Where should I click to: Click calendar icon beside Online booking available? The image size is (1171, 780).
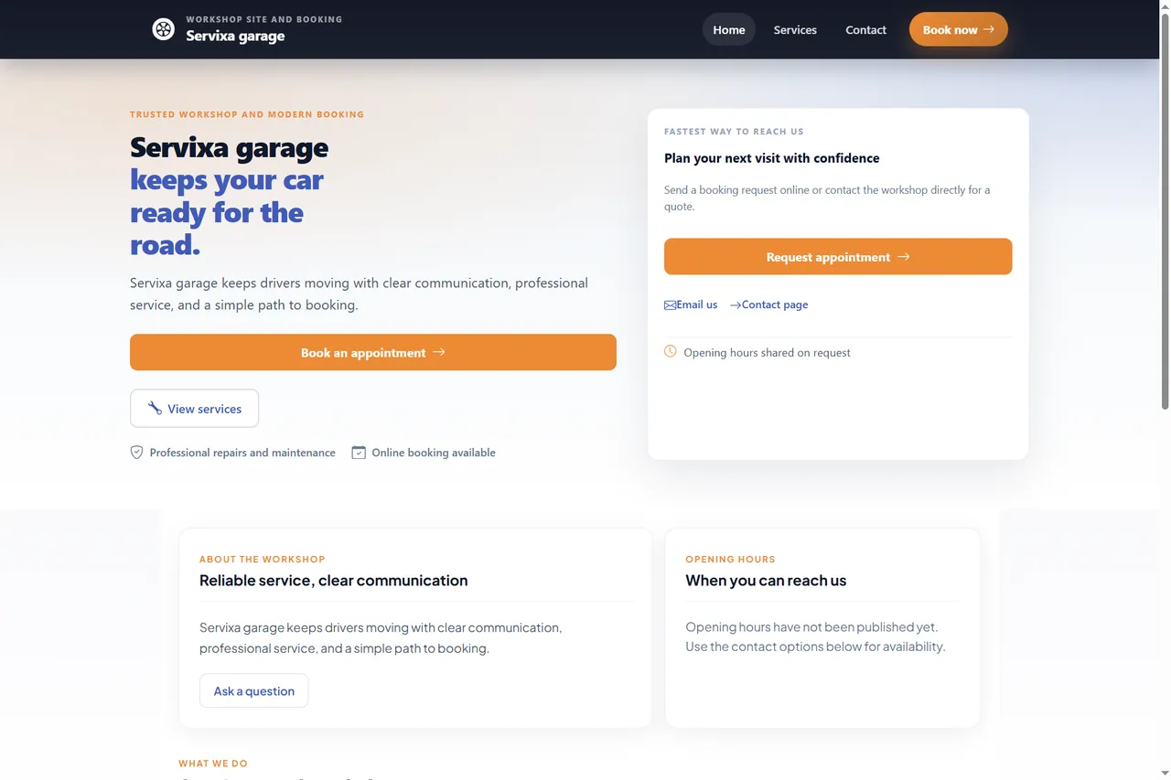359,453
